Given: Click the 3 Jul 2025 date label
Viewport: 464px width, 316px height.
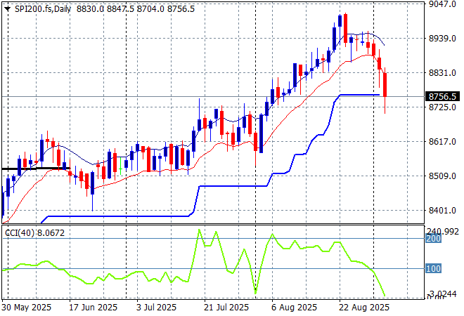Looking at the screenshot, I should pyautogui.click(x=156, y=308).
